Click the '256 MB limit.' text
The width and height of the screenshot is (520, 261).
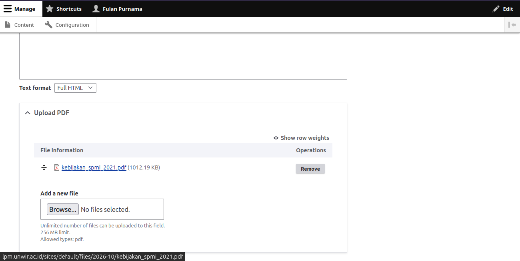pyautogui.click(x=55, y=232)
